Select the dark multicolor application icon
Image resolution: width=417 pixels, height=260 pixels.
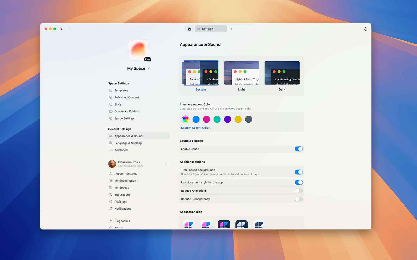pyautogui.click(x=224, y=224)
